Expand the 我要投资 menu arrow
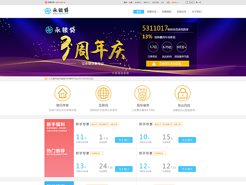Viewport: 246px width, 185px height. 158,12
